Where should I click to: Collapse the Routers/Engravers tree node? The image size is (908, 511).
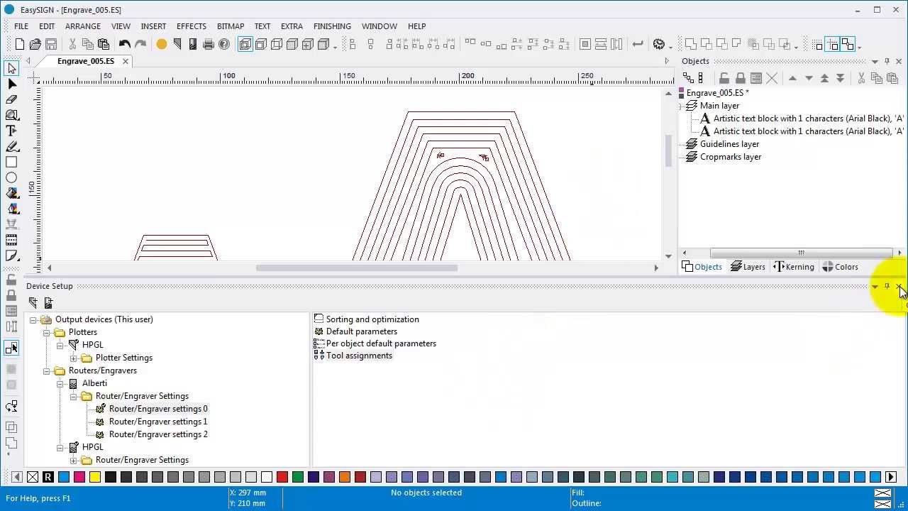coord(47,370)
